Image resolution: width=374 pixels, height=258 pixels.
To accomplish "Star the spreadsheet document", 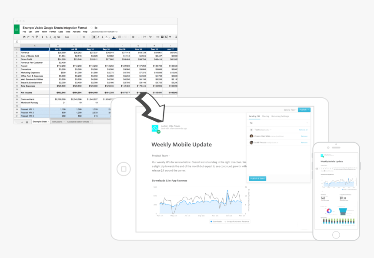I will (91, 28).
